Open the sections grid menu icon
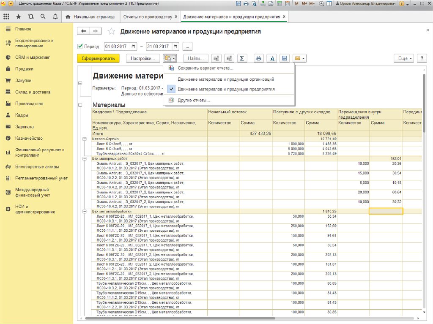This screenshot has height=324, width=433. (x=6, y=17)
